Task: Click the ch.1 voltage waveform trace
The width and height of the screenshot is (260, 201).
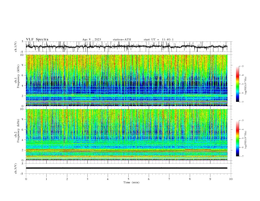Action: [x=126, y=47]
